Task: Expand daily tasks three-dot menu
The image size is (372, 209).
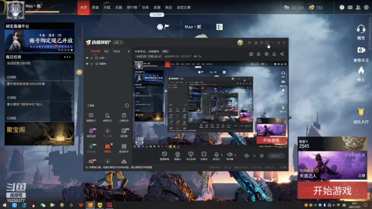Action: 67,57
